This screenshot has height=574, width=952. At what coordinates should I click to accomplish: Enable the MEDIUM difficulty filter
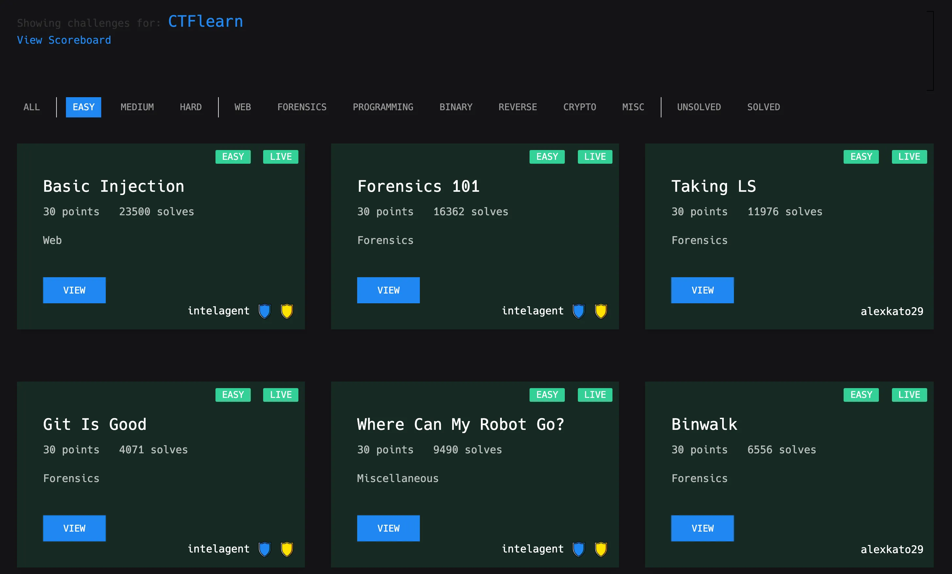click(x=137, y=107)
